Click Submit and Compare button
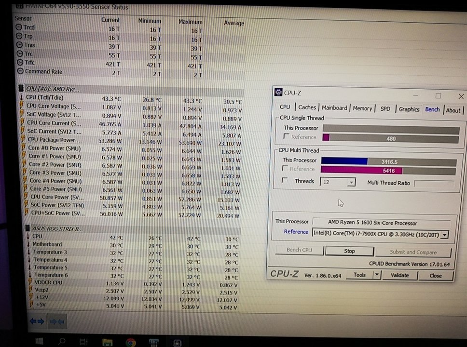467x347 pixels. pos(413,253)
